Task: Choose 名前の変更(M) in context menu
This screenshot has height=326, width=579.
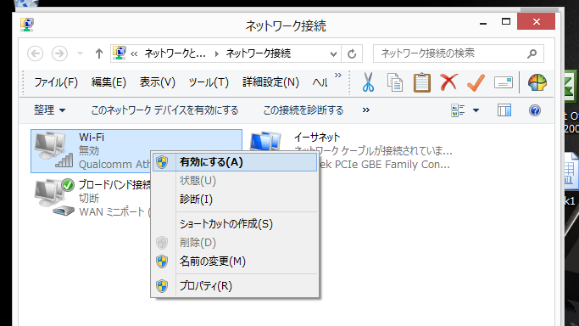Action: [235, 261]
